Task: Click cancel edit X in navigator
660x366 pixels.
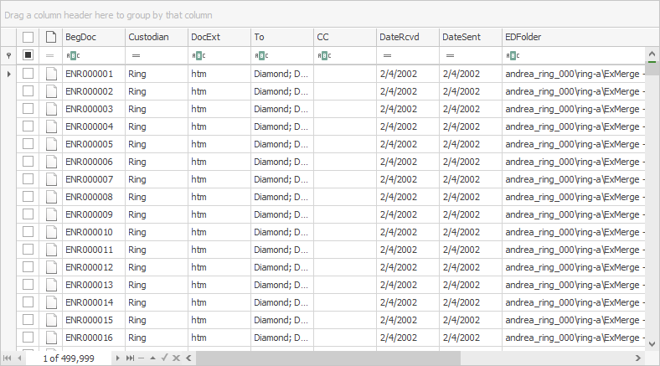Action: click(x=176, y=358)
